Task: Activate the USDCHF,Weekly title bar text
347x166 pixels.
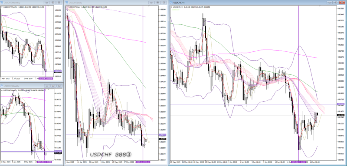Action: (11, 86)
